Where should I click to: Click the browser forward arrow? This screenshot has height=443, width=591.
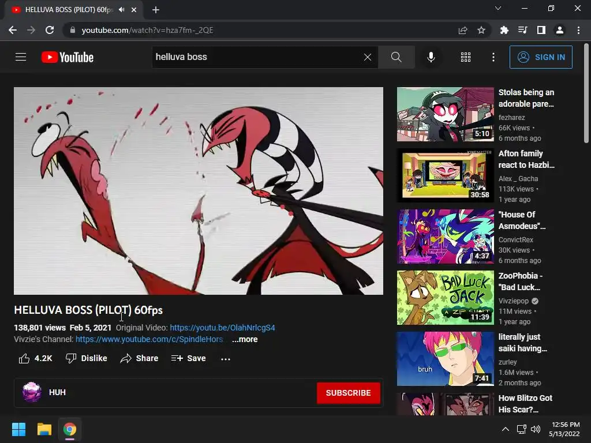(x=31, y=30)
